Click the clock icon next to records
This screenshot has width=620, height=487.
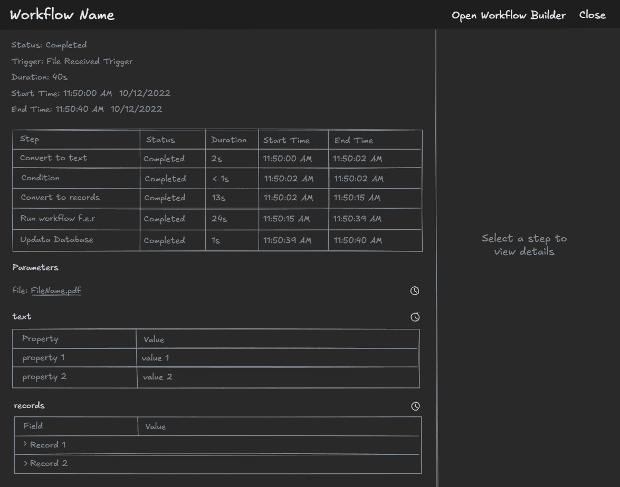(416, 406)
